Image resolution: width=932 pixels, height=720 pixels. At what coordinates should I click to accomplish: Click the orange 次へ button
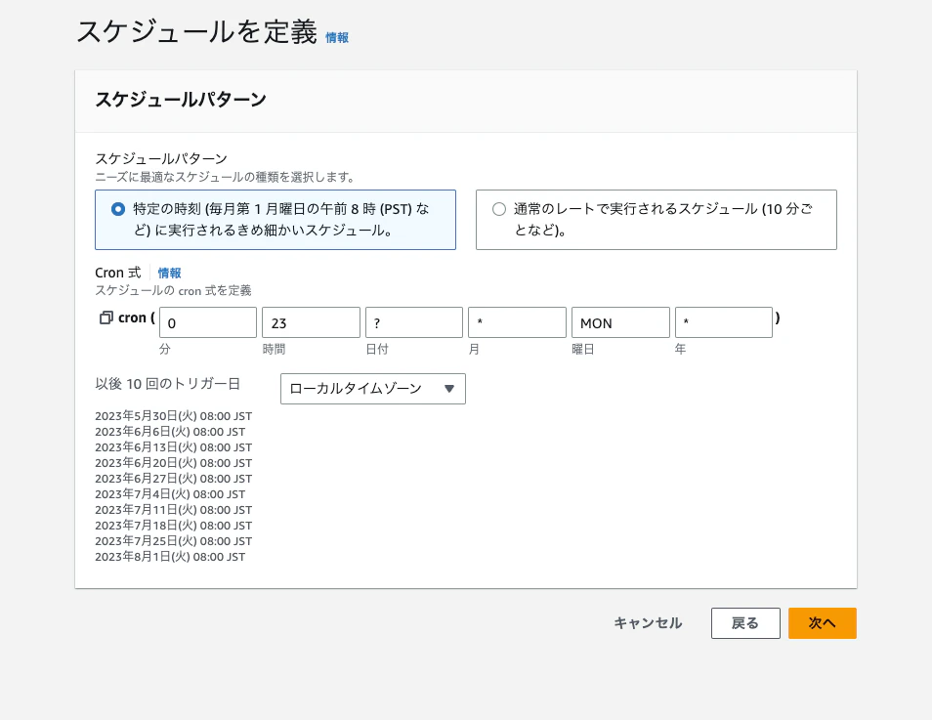pos(822,623)
